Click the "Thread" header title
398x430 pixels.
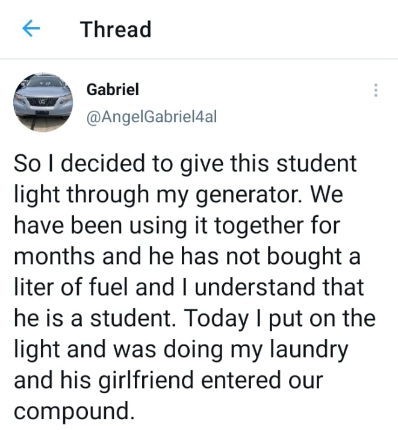tap(116, 29)
